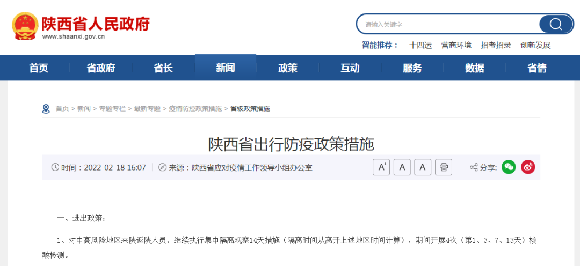The width and height of the screenshot is (580, 266).
Task: Click the breadcrumb location pin icon
Action: coord(46,109)
